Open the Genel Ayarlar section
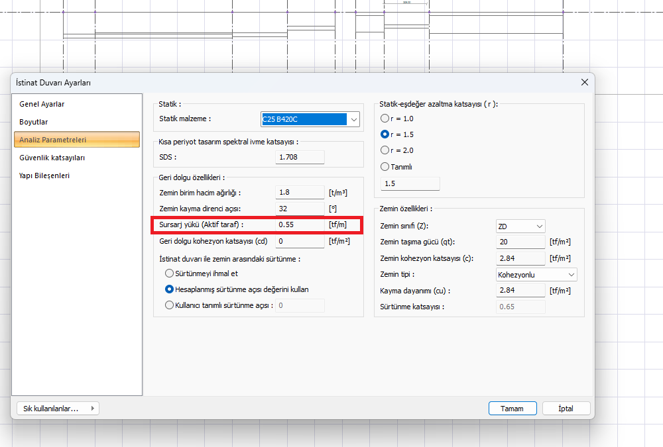The image size is (663, 447). point(42,104)
